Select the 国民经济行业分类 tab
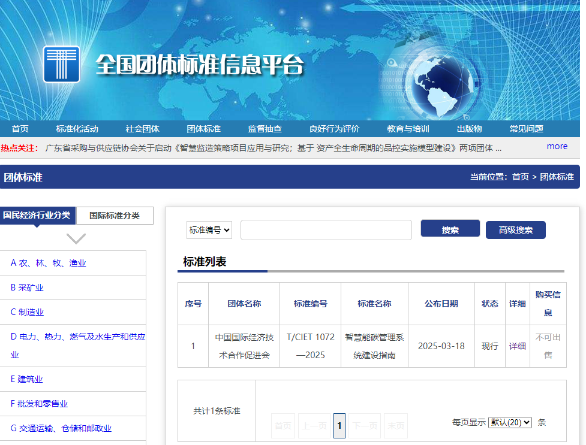The height and width of the screenshot is (445, 586). pyautogui.click(x=37, y=215)
